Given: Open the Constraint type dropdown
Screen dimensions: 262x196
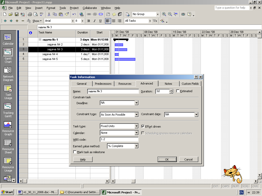Looking at the screenshot, I should (137, 115).
